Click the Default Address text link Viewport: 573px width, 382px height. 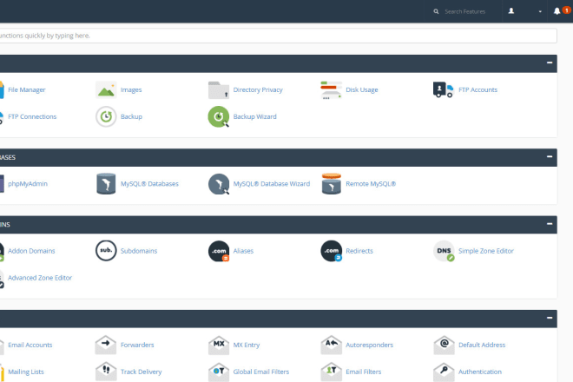(482, 345)
